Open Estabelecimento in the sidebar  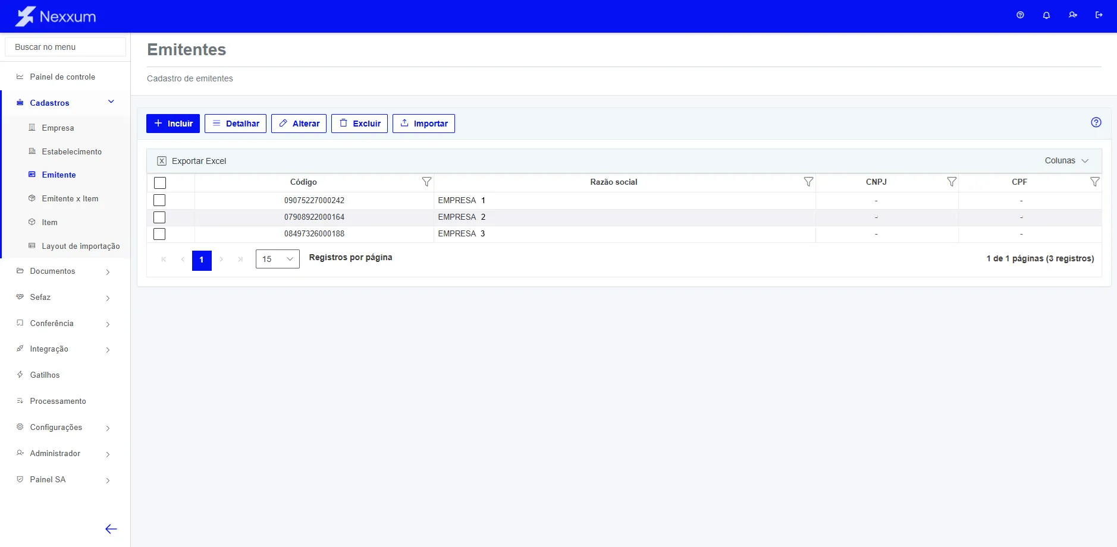[71, 151]
